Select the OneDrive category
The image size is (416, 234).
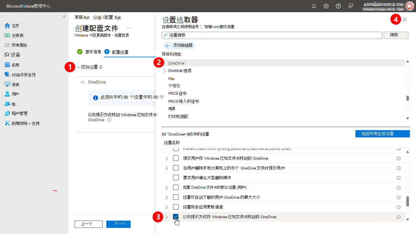tap(283, 63)
